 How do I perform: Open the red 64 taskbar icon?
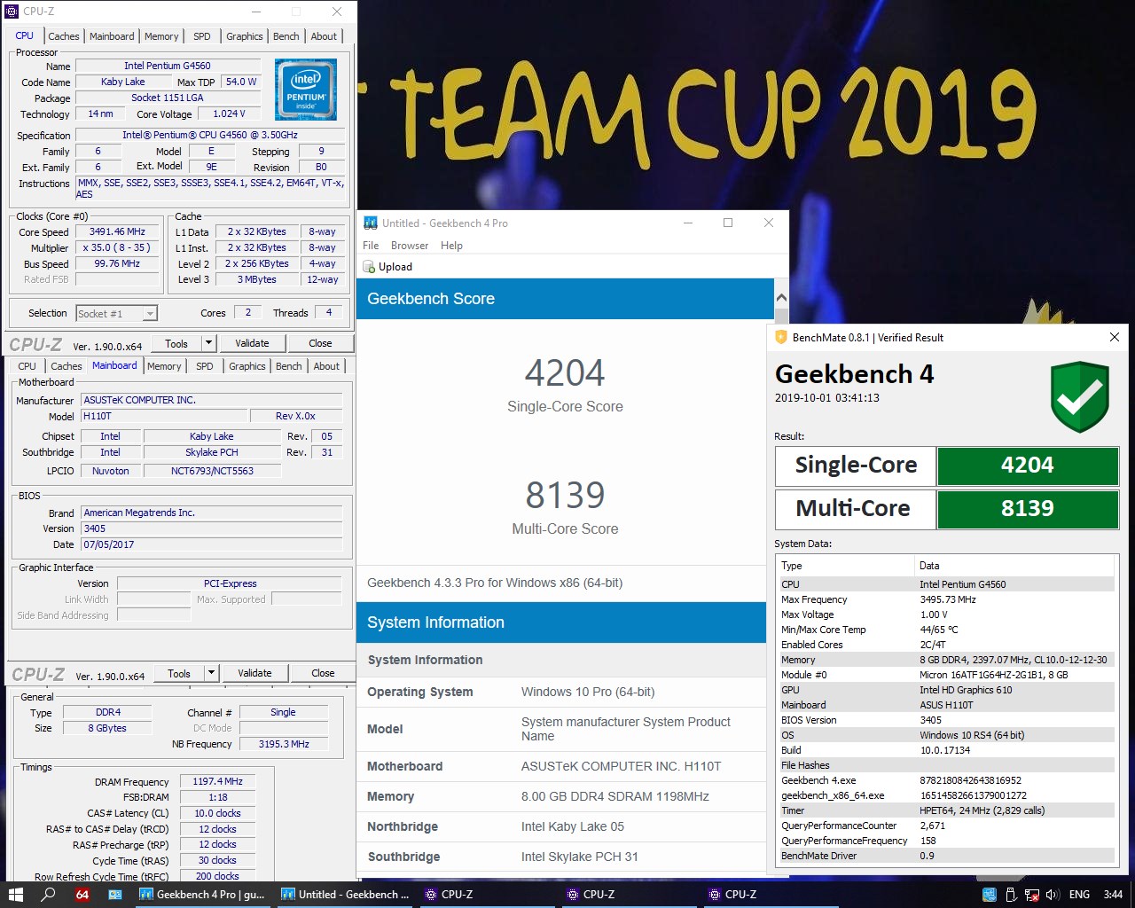[x=82, y=895]
